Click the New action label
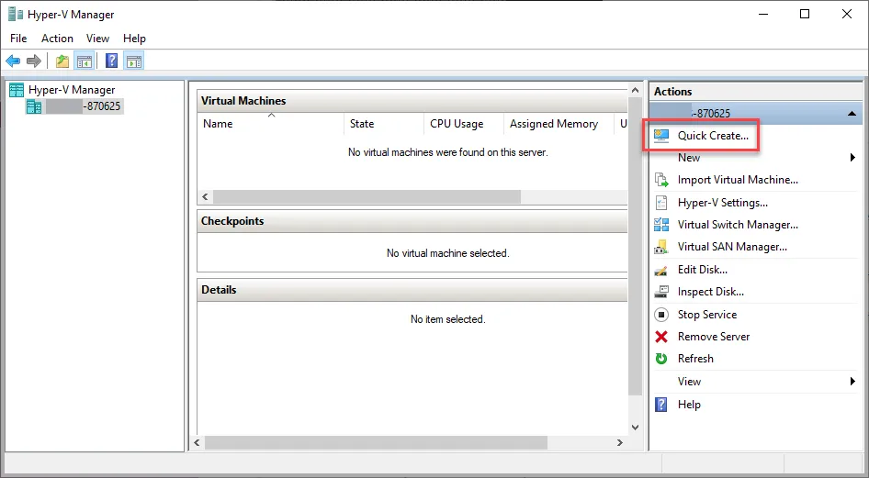Image resolution: width=869 pixels, height=478 pixels. [689, 158]
